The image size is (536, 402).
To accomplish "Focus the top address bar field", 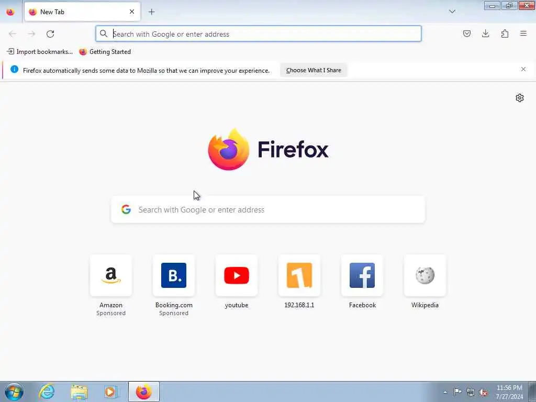I will click(x=259, y=33).
